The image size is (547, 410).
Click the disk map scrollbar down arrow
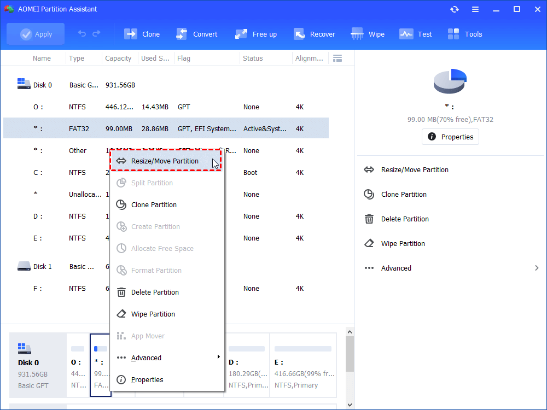[350, 405]
